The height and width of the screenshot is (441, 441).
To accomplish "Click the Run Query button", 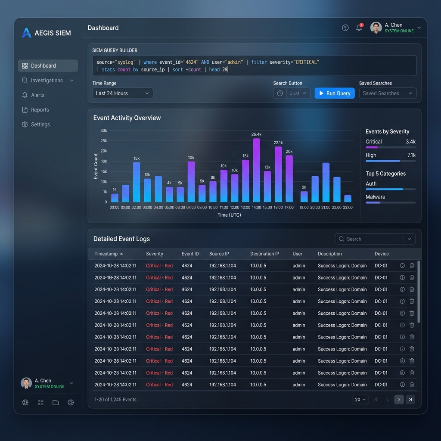I will [334, 93].
